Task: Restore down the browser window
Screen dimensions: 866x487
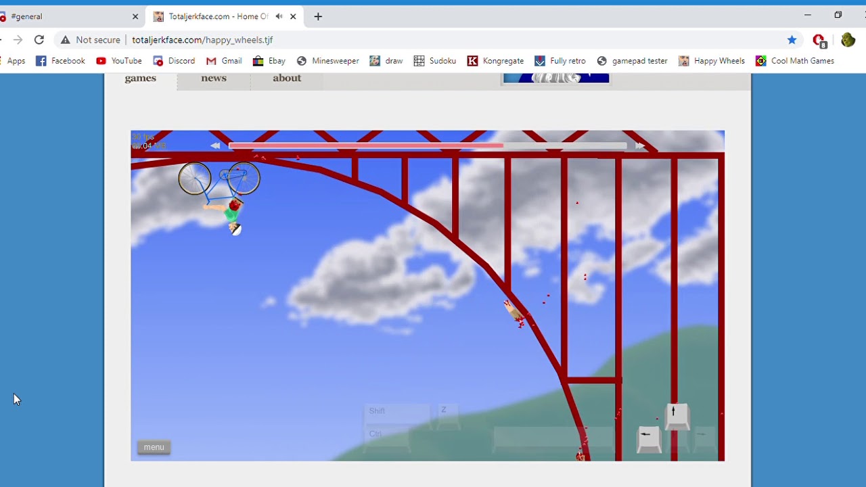Action: (838, 15)
